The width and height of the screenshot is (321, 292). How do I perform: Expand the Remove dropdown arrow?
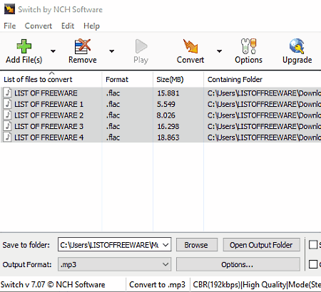pyautogui.click(x=111, y=51)
